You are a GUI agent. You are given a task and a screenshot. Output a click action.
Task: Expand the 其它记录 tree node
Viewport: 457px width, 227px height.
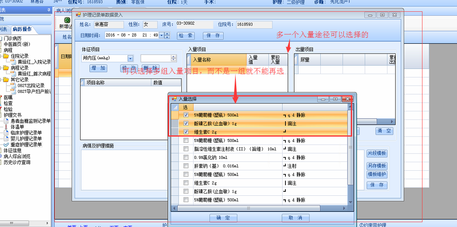pos(1,79)
